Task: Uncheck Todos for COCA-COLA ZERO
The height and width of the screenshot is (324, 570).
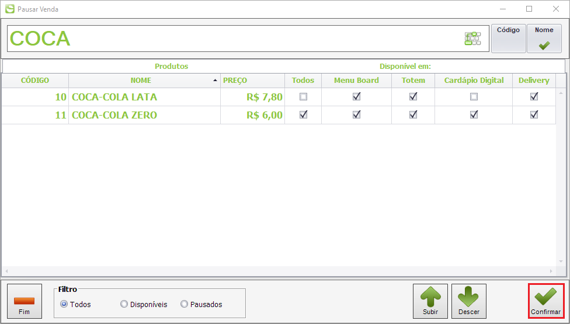Action: click(x=303, y=115)
